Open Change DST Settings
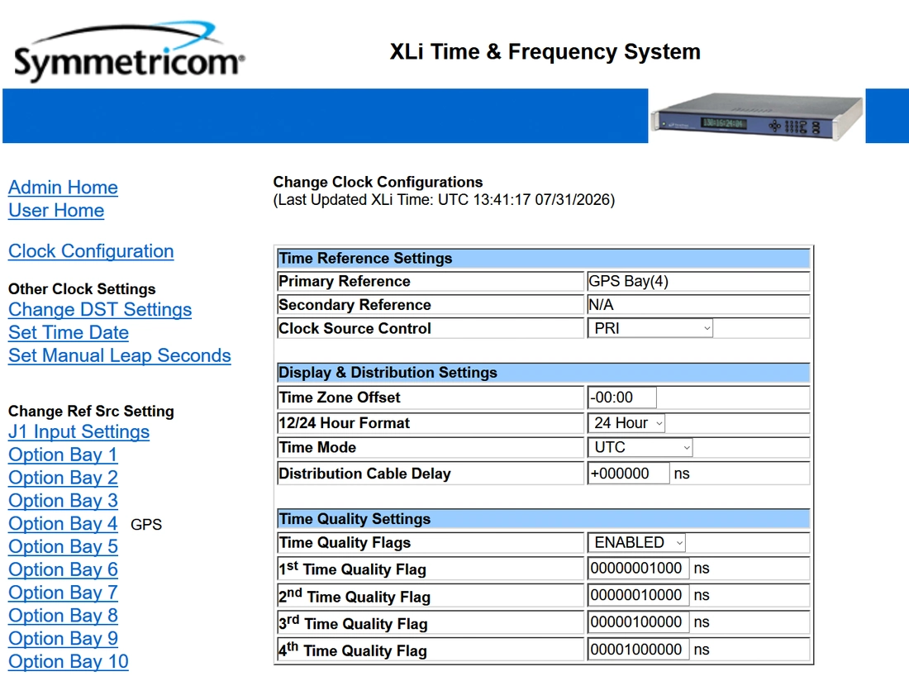 pyautogui.click(x=100, y=309)
